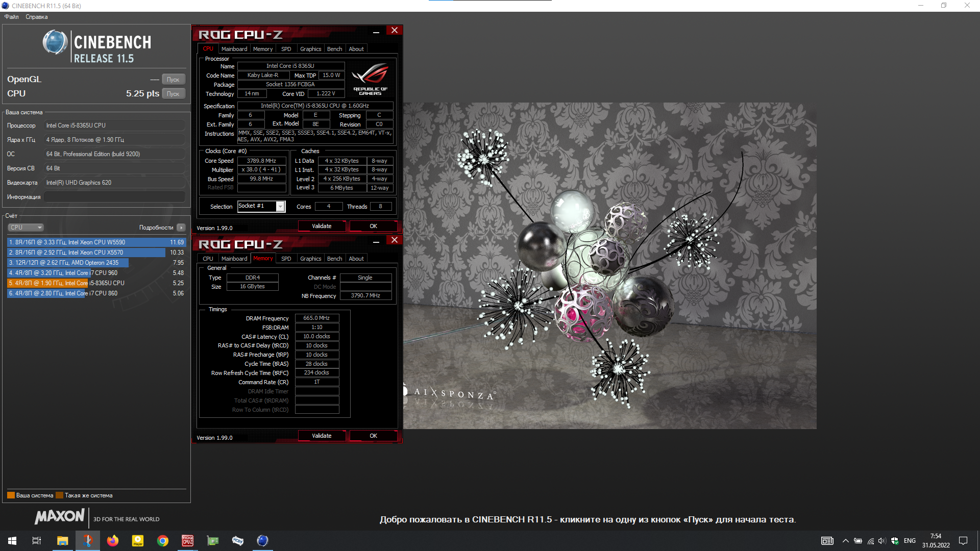The width and height of the screenshot is (980, 551).
Task: Open the green circuit-board taskbar app
Action: point(212,541)
